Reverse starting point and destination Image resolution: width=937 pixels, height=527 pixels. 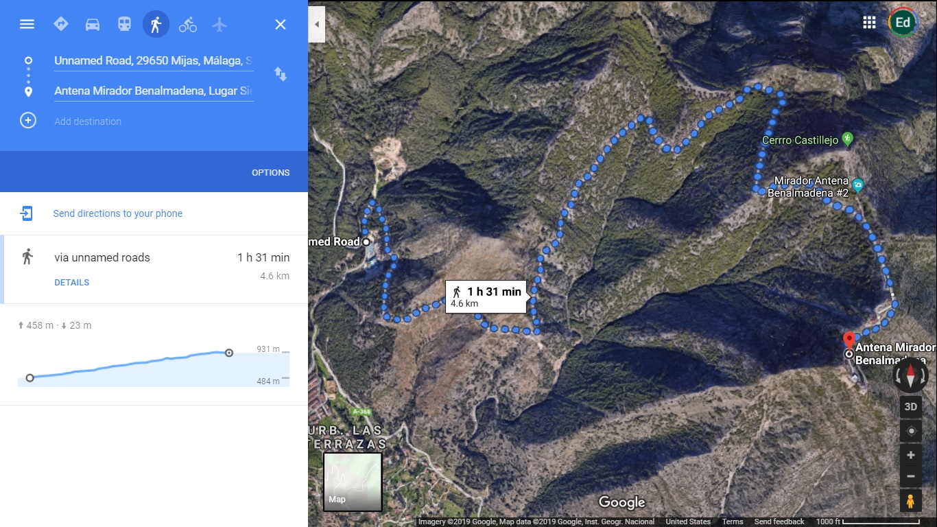pos(281,74)
